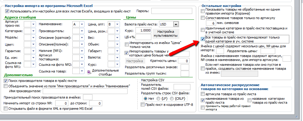Screen dimensions: 303x121
Task: Focus the Кратность цены field
Action: pyautogui.click(x=184, y=61)
